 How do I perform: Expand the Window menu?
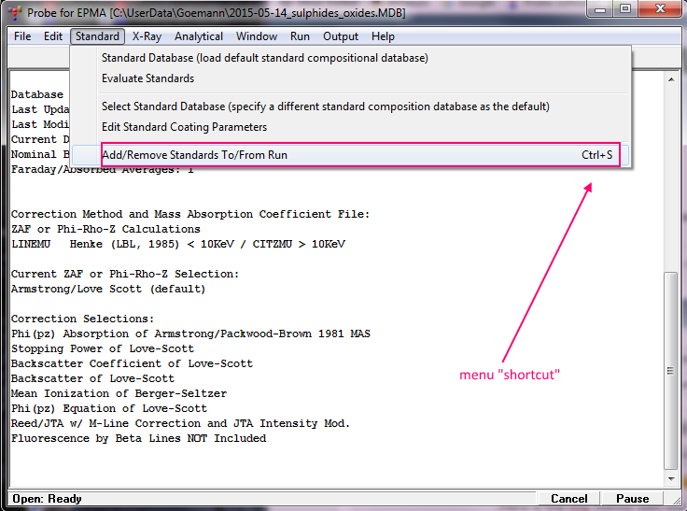tap(256, 36)
